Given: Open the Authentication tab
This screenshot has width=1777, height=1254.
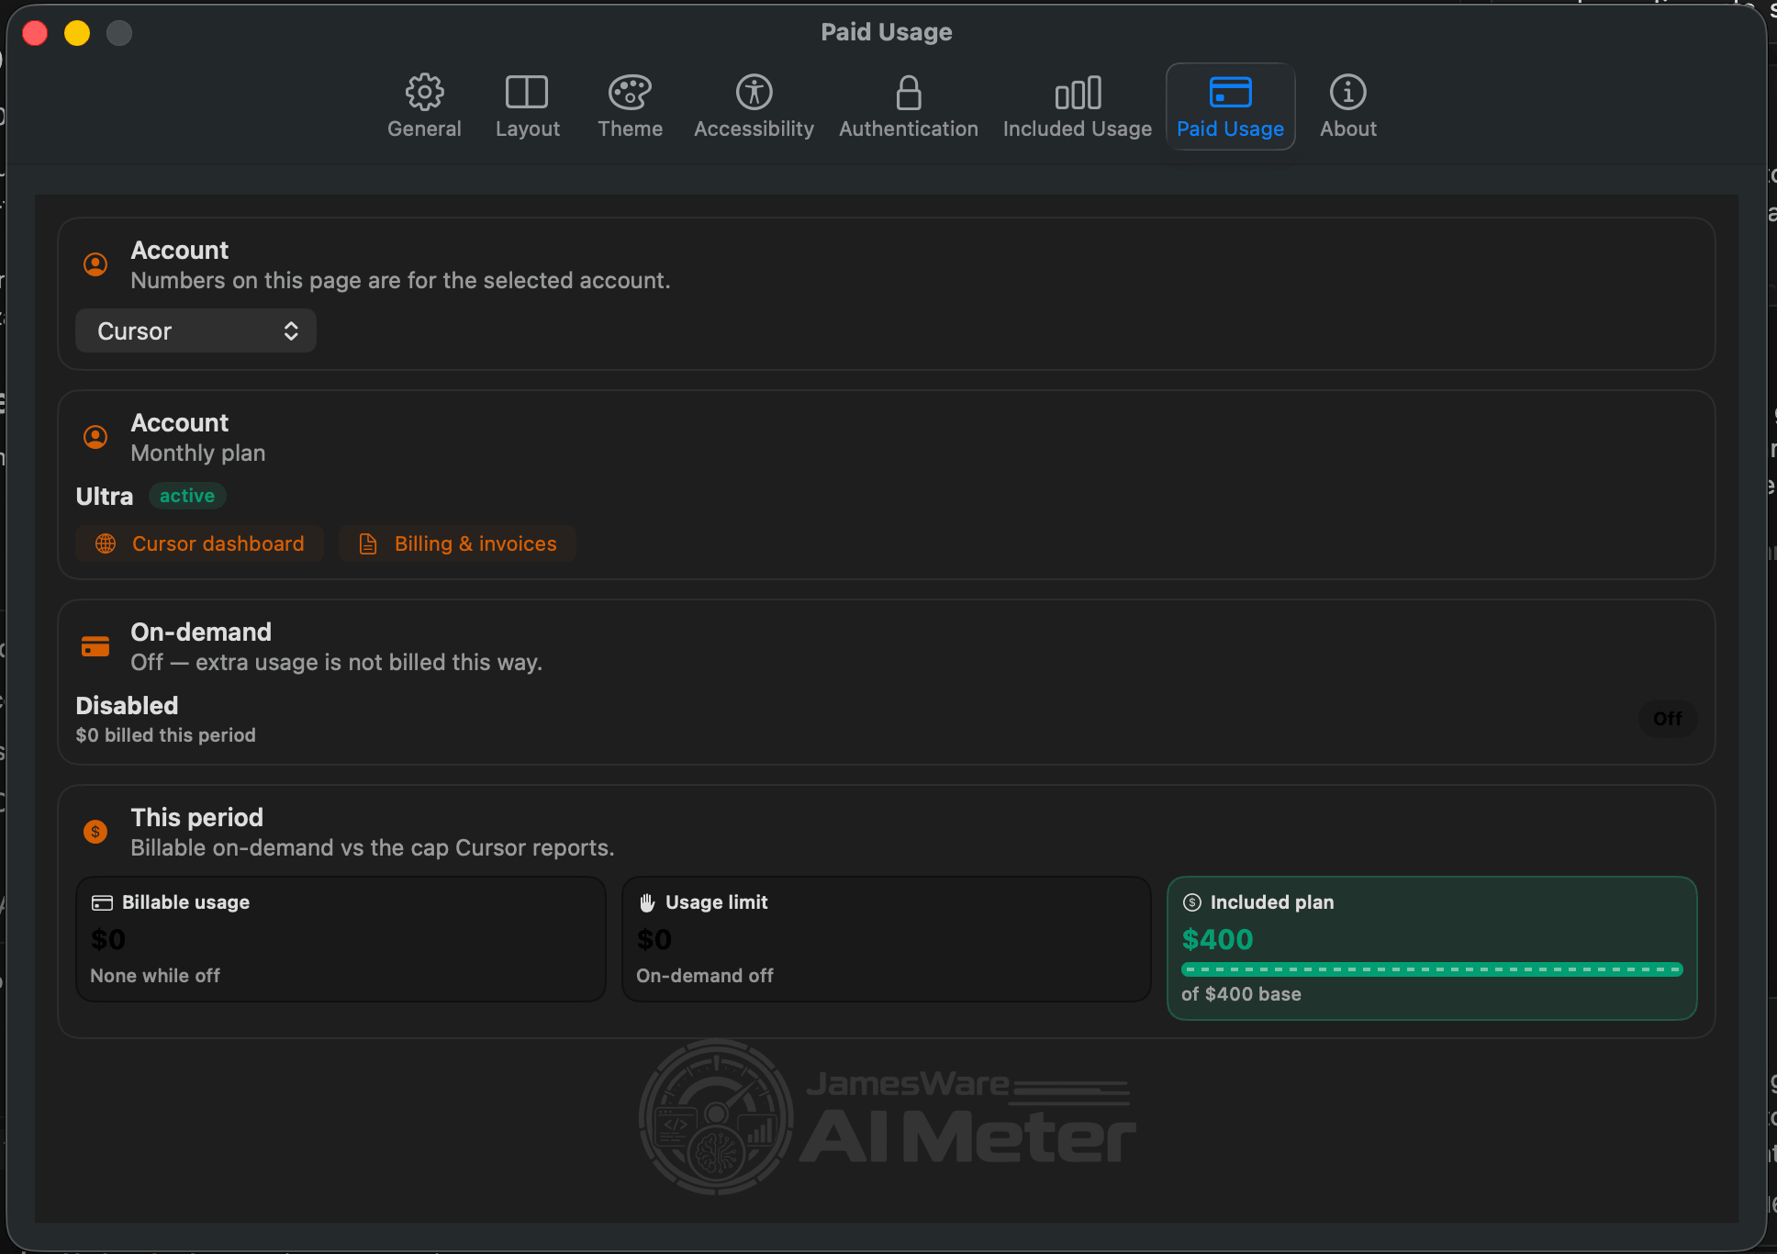Looking at the screenshot, I should point(908,106).
